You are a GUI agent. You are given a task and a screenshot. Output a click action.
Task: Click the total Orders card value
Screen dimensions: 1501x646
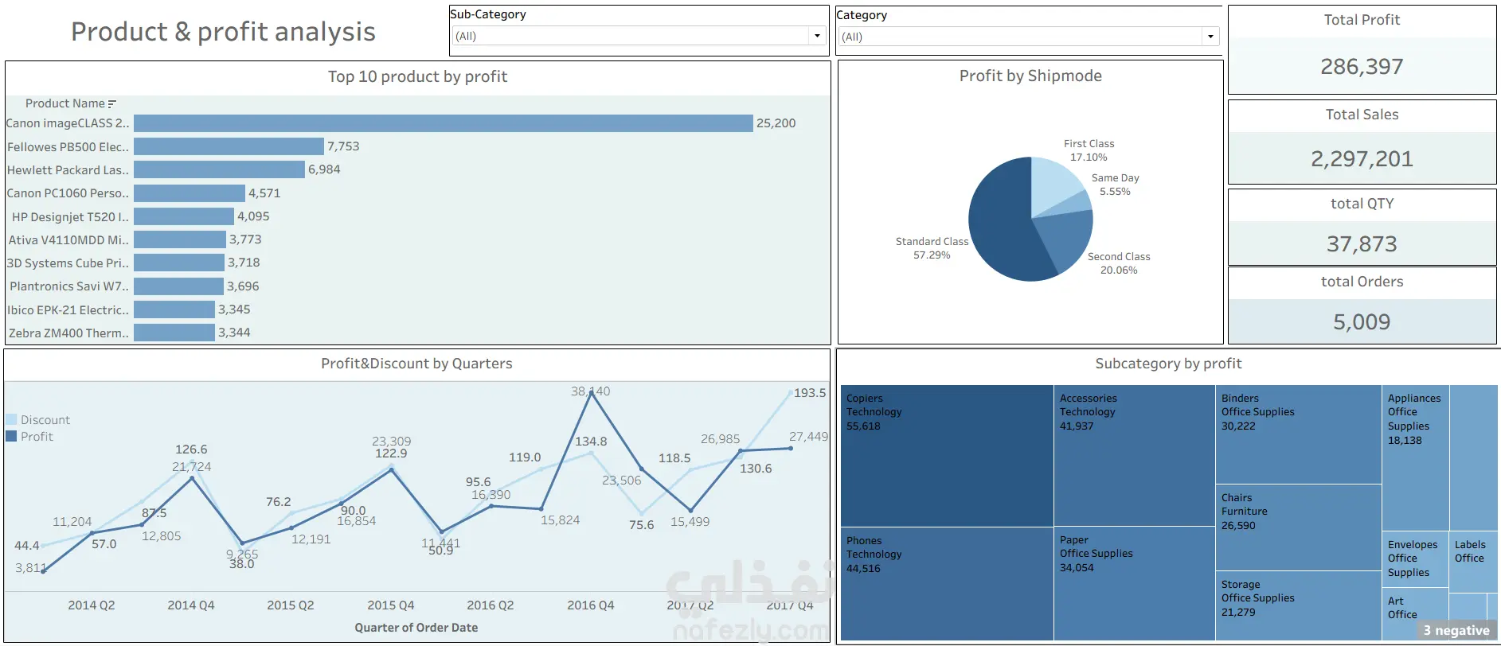click(1362, 321)
